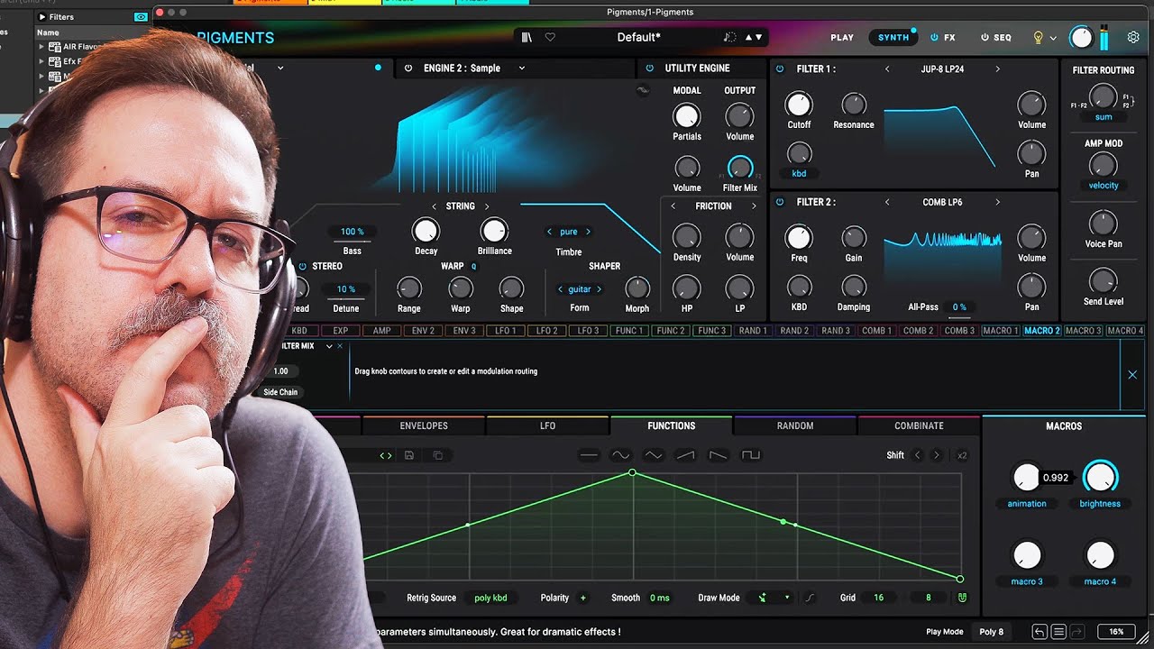Screen dimensions: 1154x649
Task: Toggle Utility Engine power button
Action: click(649, 69)
